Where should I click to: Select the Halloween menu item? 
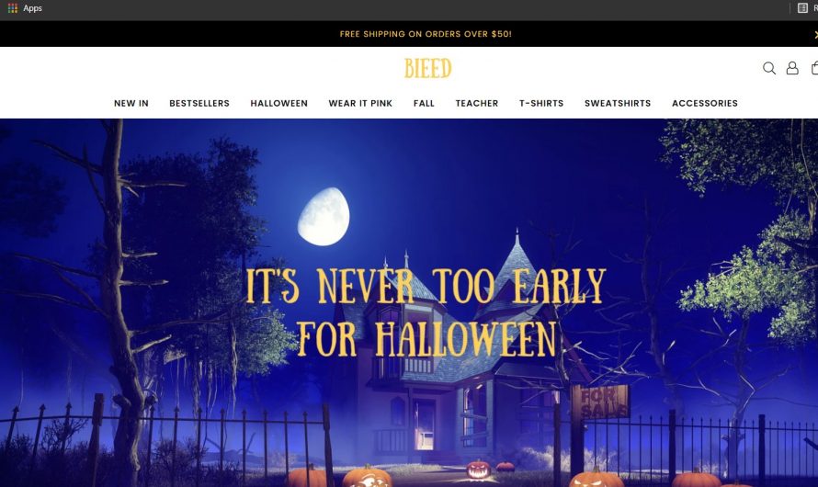pos(279,103)
